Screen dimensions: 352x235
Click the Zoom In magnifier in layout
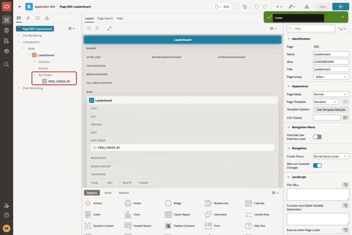tap(97, 28)
